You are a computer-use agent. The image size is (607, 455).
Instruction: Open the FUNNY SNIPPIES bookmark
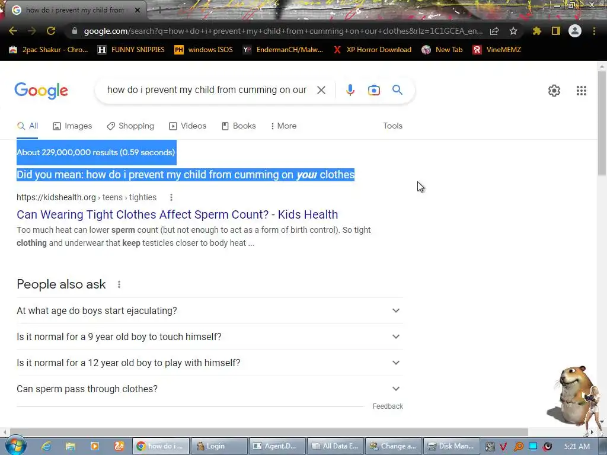point(131,50)
